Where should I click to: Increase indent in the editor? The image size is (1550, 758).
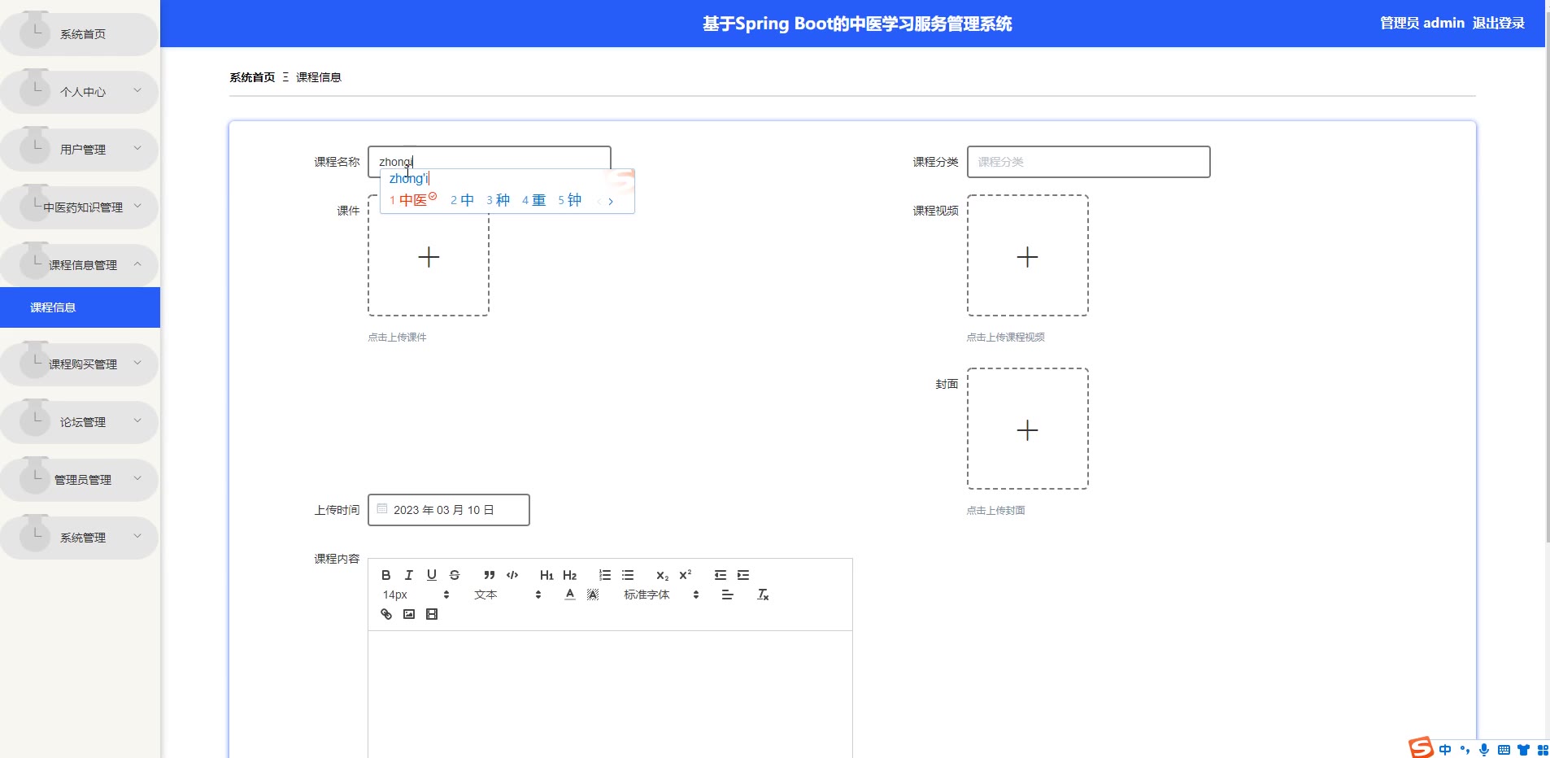pyautogui.click(x=743, y=575)
